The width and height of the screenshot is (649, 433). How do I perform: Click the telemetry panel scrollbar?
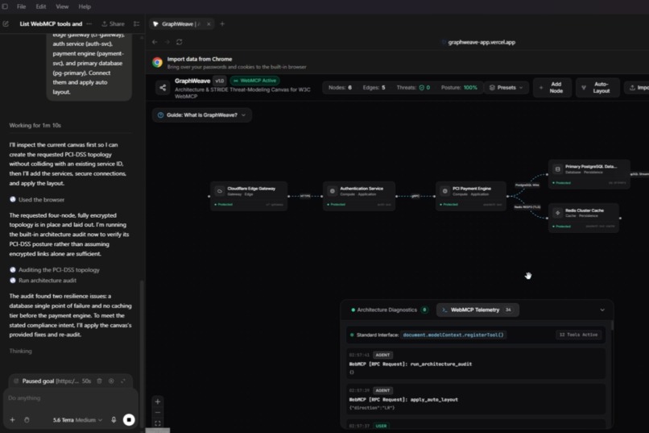point(612,325)
